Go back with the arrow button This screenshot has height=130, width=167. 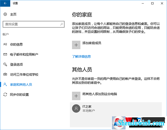tap(5, 3)
